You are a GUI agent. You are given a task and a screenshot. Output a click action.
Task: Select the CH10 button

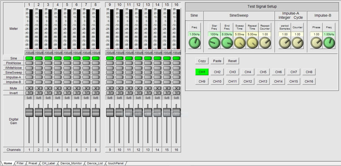point(217,81)
